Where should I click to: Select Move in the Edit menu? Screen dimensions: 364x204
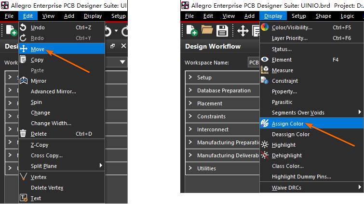pyautogui.click(x=38, y=49)
